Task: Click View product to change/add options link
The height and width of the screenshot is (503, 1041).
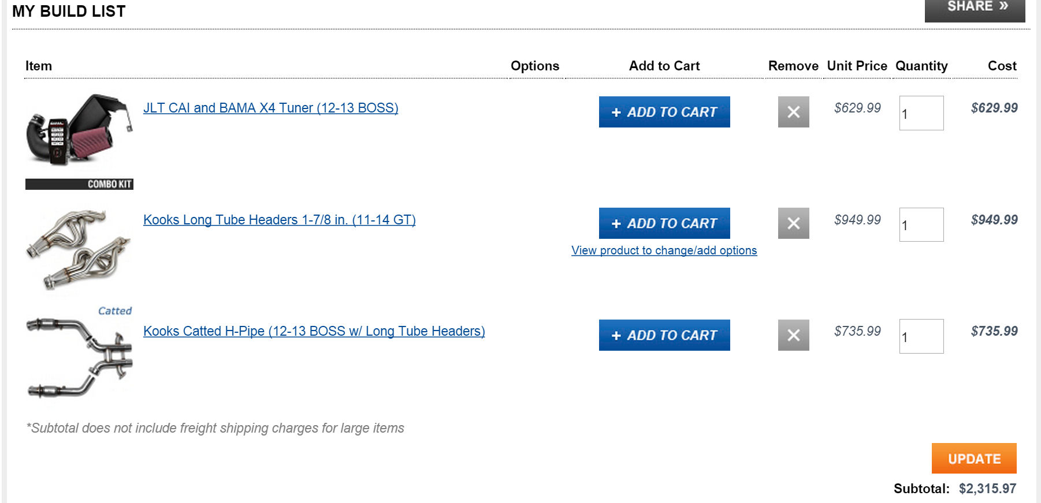Action: [x=664, y=250]
